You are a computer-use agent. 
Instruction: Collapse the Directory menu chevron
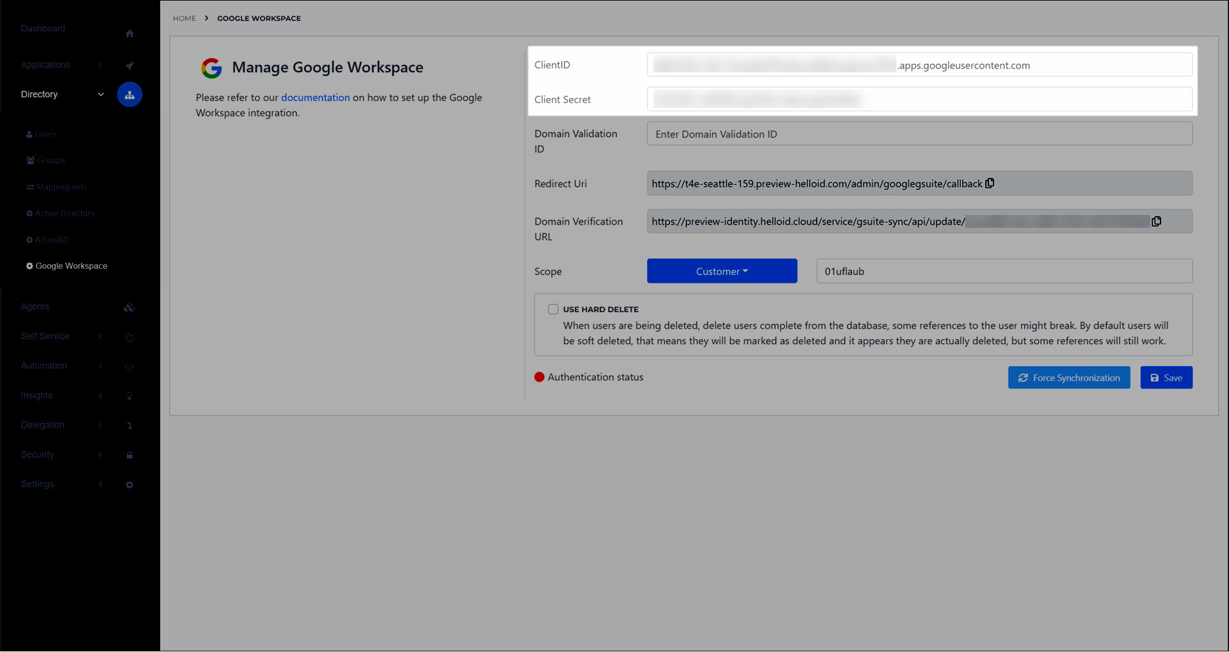point(100,95)
